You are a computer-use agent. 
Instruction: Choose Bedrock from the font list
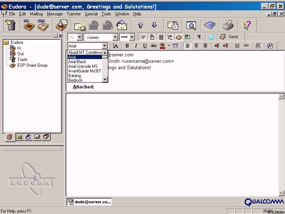[x=85, y=80]
